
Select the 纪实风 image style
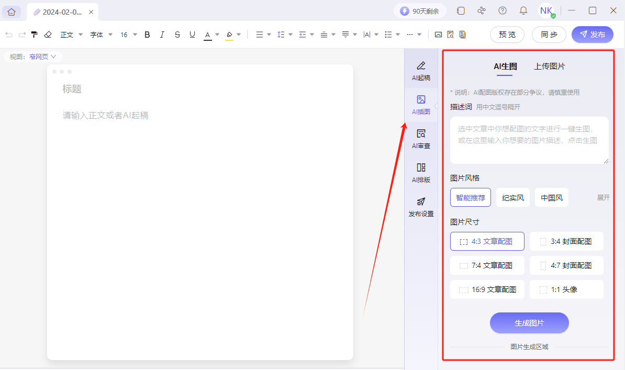[x=512, y=198]
